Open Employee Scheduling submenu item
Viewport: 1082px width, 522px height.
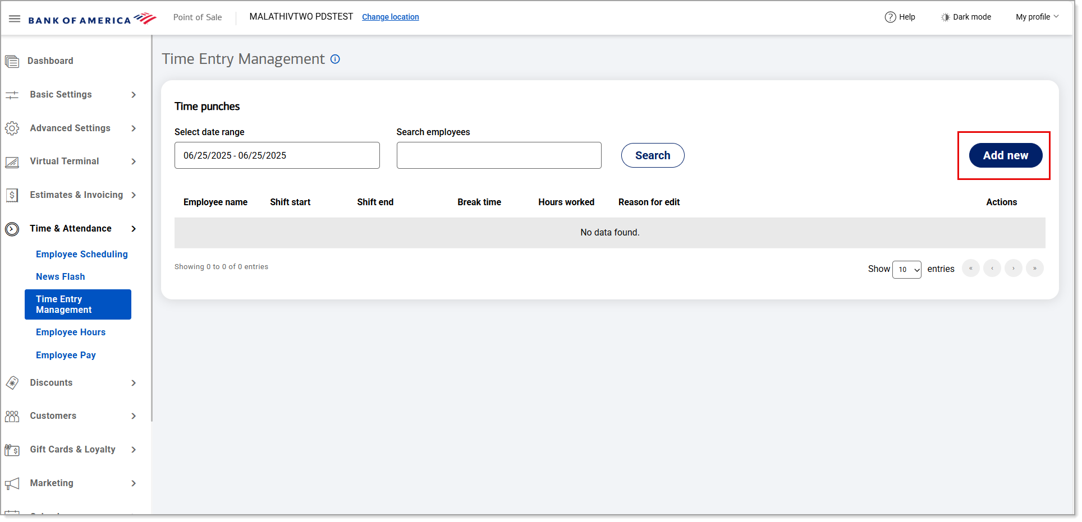(82, 254)
